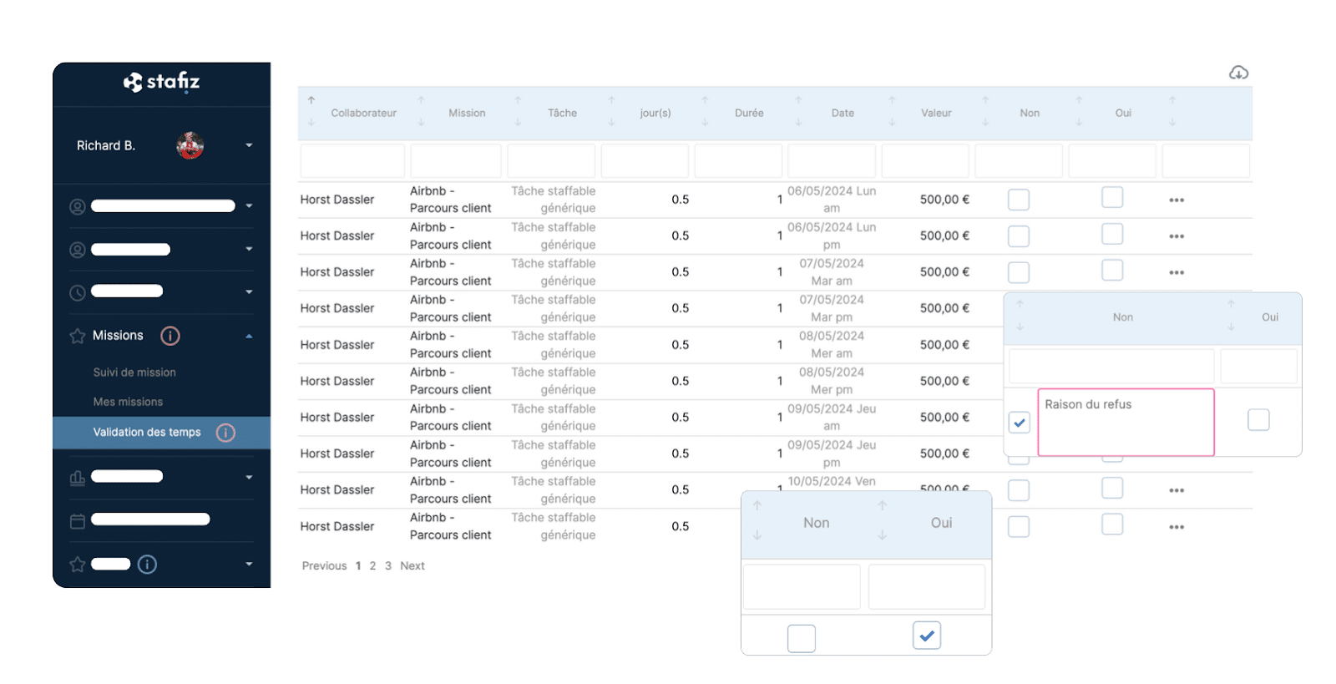1336x684 pixels.
Task: Expand the chart section dropdown arrow
Action: point(249,478)
